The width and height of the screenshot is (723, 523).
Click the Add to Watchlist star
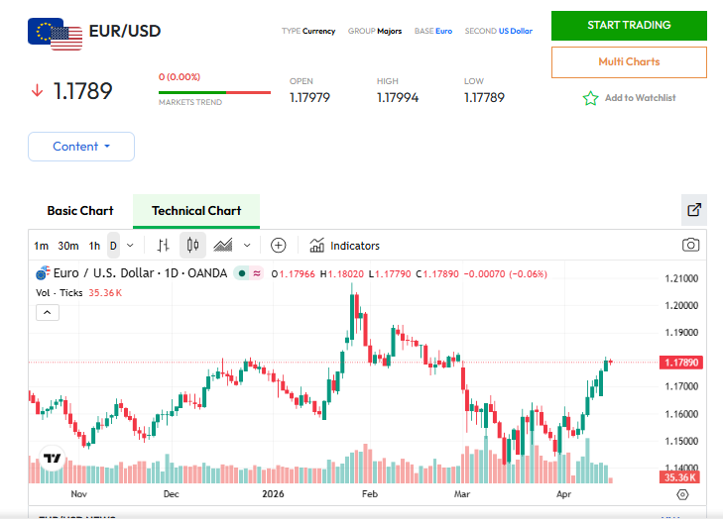coord(591,98)
